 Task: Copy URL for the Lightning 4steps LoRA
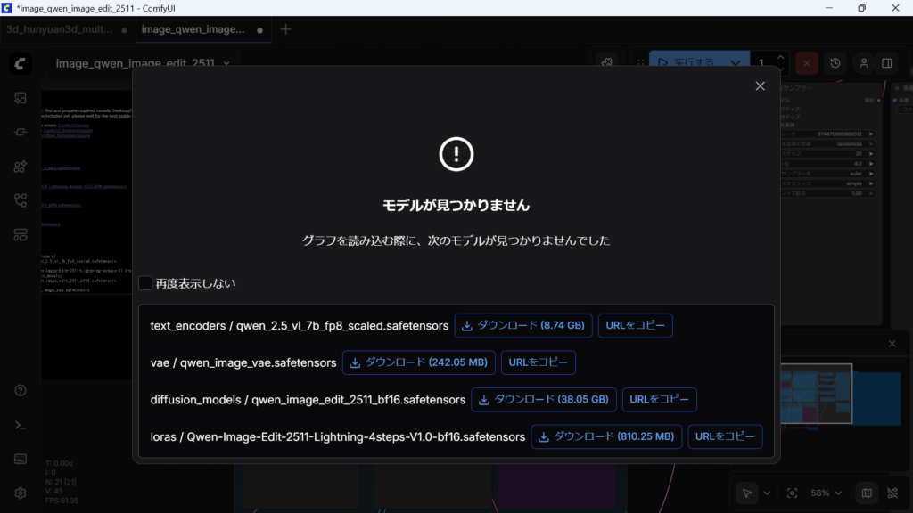[725, 436]
